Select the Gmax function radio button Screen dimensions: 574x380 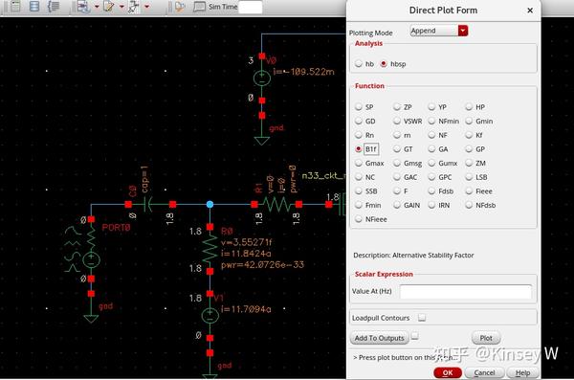(x=359, y=163)
